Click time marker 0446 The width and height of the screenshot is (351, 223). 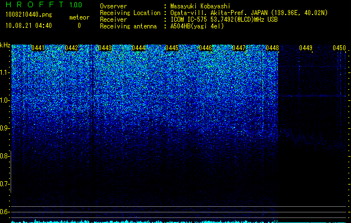[x=205, y=48]
